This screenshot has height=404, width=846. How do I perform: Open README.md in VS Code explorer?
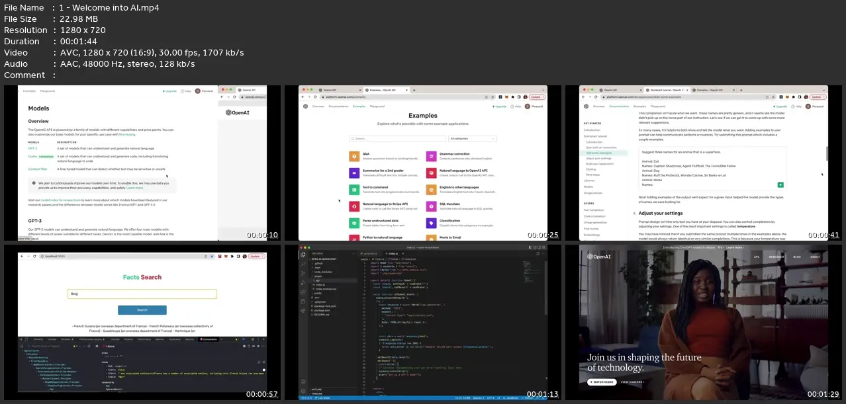(322, 314)
